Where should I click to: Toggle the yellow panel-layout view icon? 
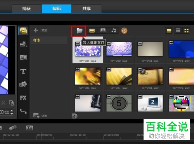pyautogui.click(x=169, y=31)
